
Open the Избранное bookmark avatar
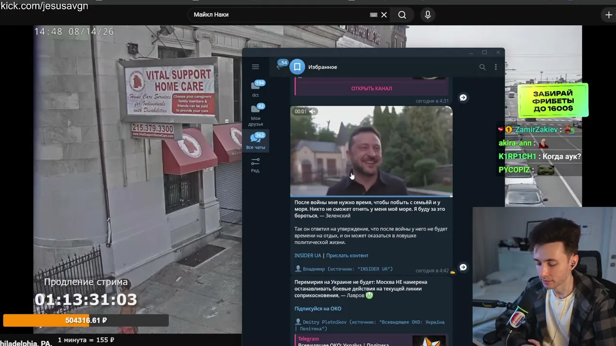[297, 67]
